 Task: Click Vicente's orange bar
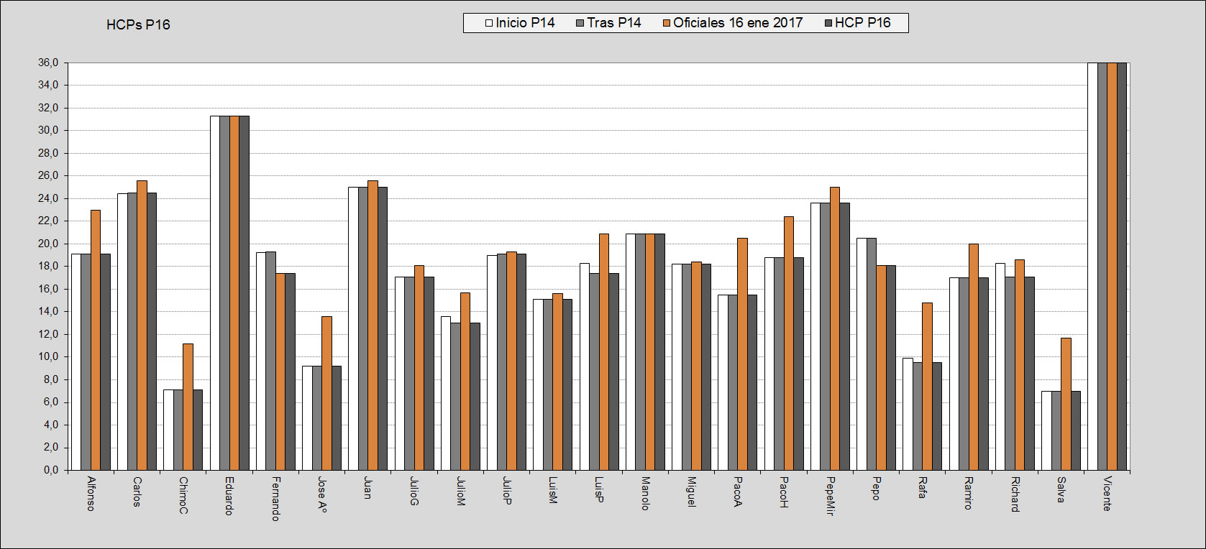click(x=1112, y=267)
